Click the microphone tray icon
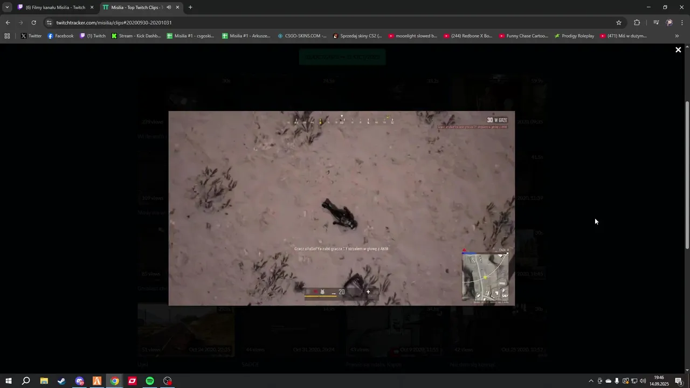 click(x=617, y=381)
